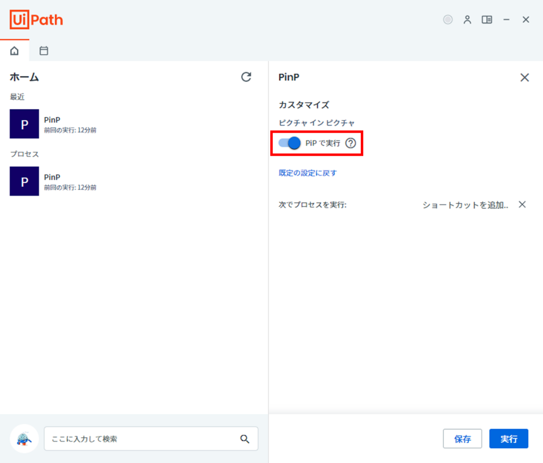543x463 pixels.
Task: Click 前回の実行: 12分前 under プロセス PinP
Action: click(x=70, y=188)
